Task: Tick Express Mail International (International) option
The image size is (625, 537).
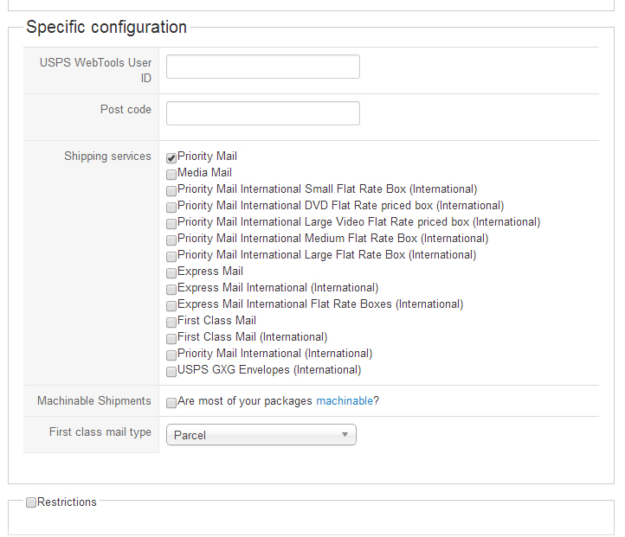Action: click(171, 289)
